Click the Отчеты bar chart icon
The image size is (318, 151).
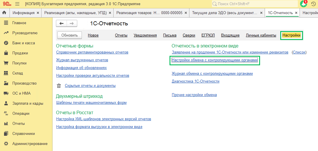[6, 123]
